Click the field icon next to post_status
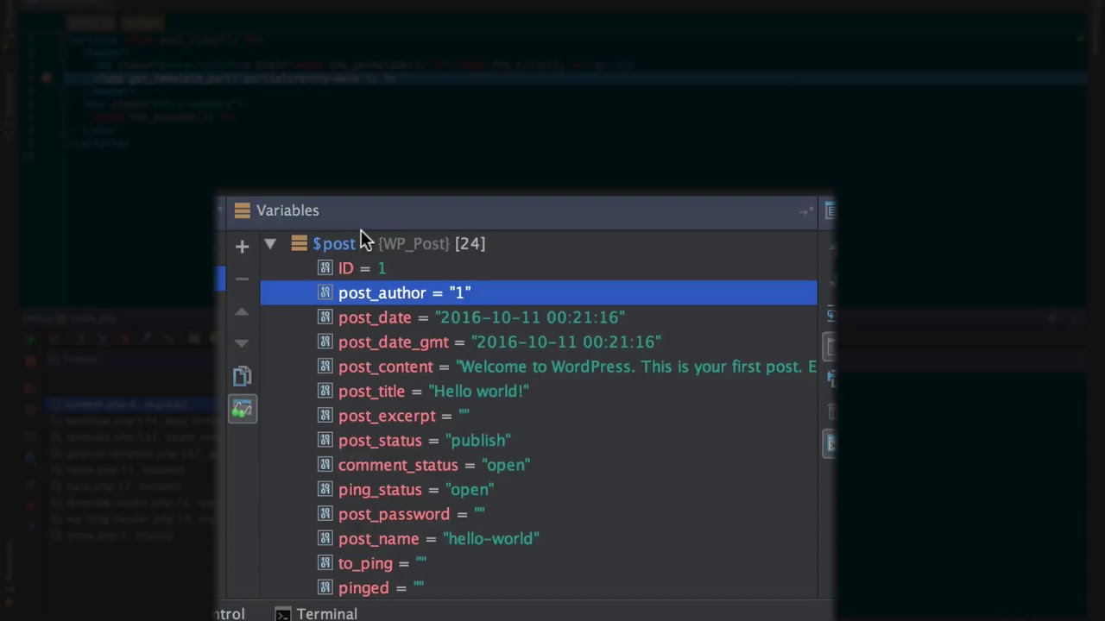 (325, 441)
